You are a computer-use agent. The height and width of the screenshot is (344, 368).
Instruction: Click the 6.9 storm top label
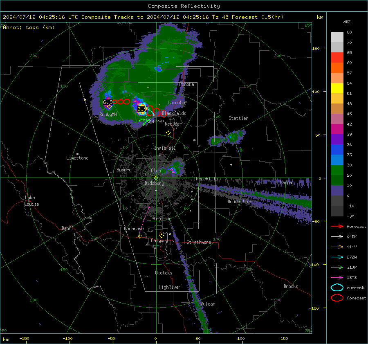108,102
